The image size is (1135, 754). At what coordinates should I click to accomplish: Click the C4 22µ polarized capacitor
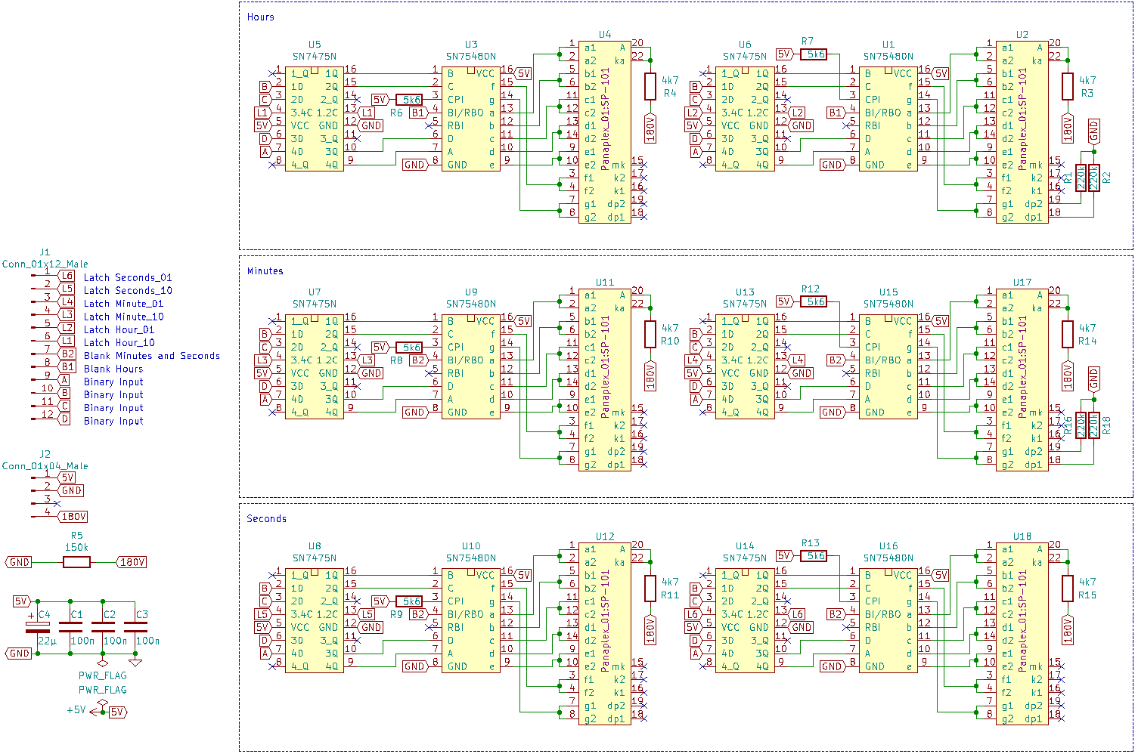[38, 628]
